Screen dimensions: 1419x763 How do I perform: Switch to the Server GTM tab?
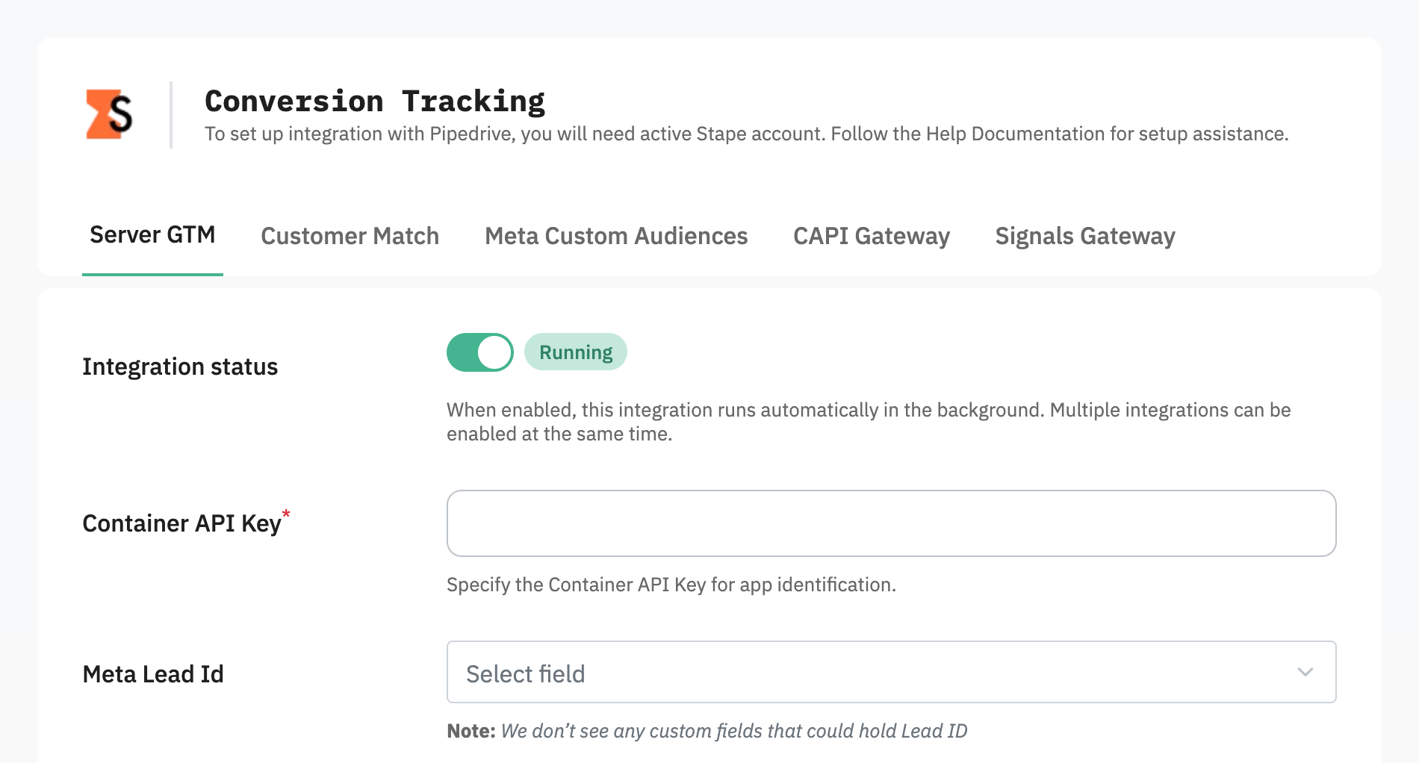point(152,235)
